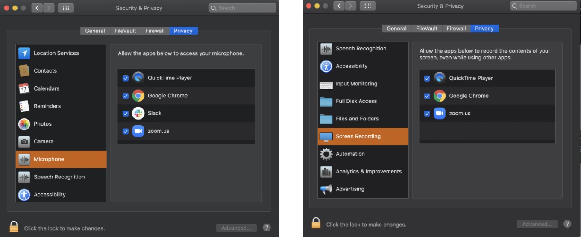Viewport: 581px width, 237px height.
Task: Open Advertising megaphone category
Action: coord(363,189)
